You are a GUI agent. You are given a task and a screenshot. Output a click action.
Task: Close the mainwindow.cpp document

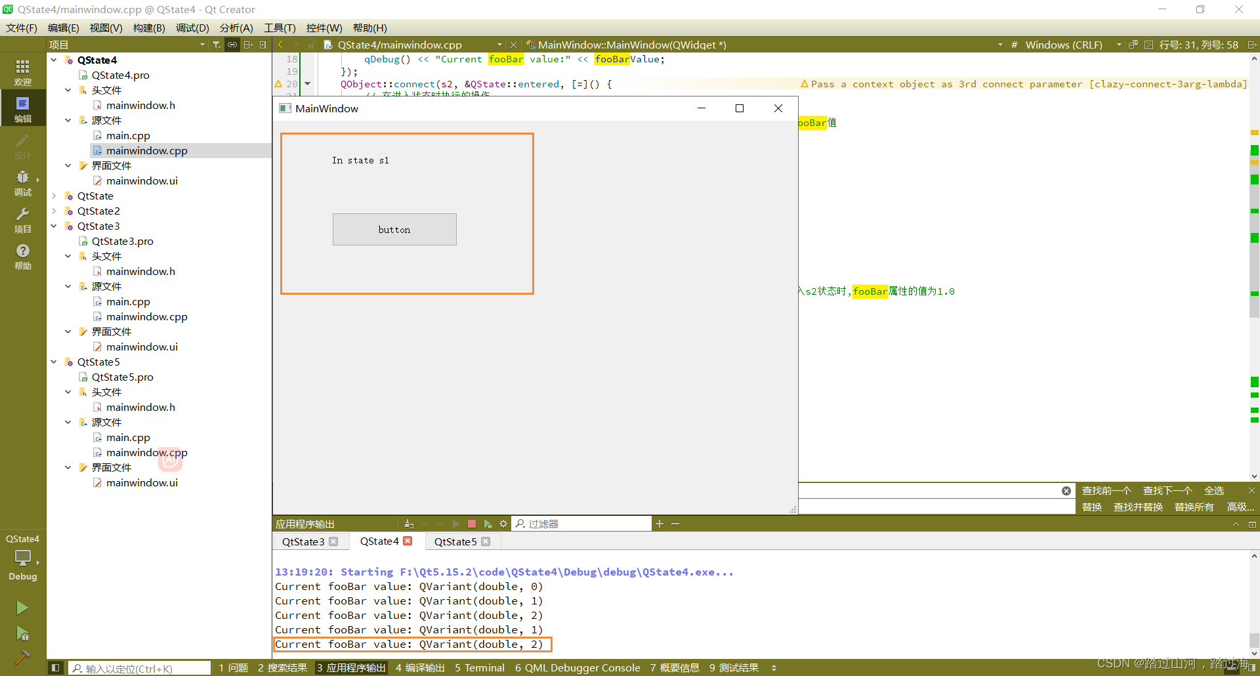pyautogui.click(x=513, y=45)
